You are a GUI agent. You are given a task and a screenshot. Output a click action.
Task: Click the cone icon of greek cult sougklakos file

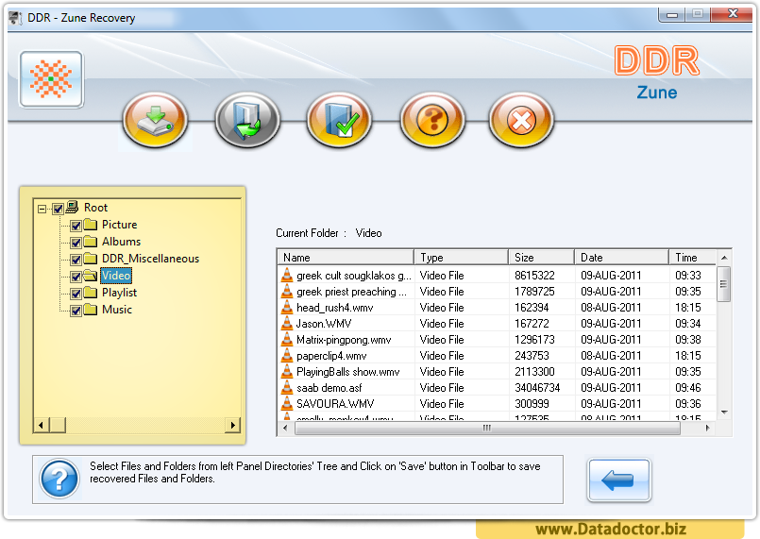(287, 275)
